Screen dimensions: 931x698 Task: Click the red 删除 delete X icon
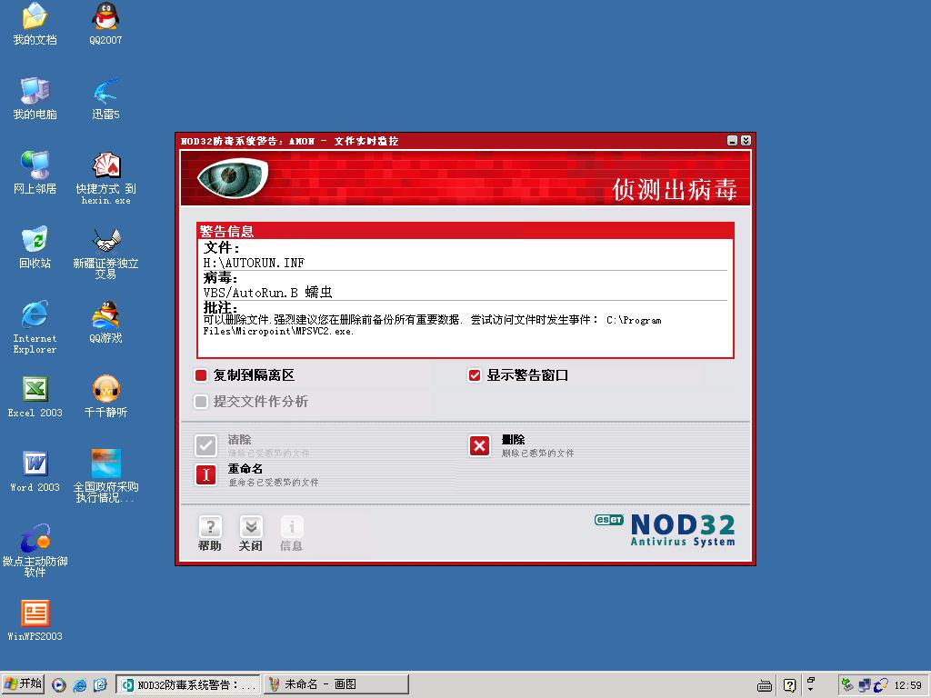point(480,445)
